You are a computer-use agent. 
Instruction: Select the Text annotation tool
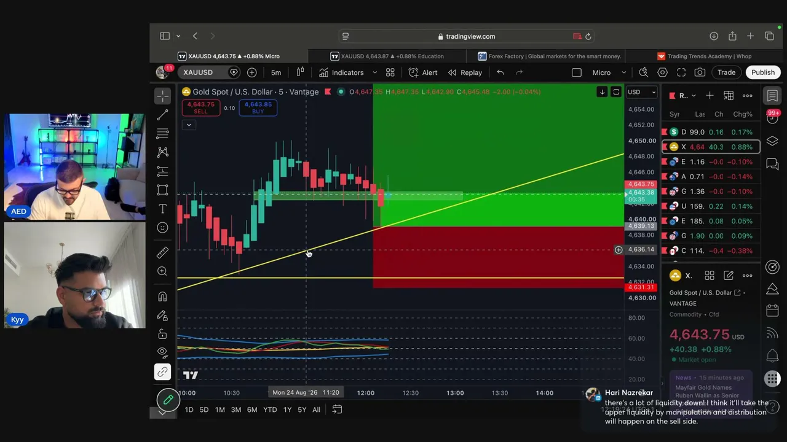(162, 209)
